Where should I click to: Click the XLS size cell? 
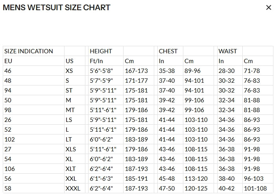coord(75,149)
